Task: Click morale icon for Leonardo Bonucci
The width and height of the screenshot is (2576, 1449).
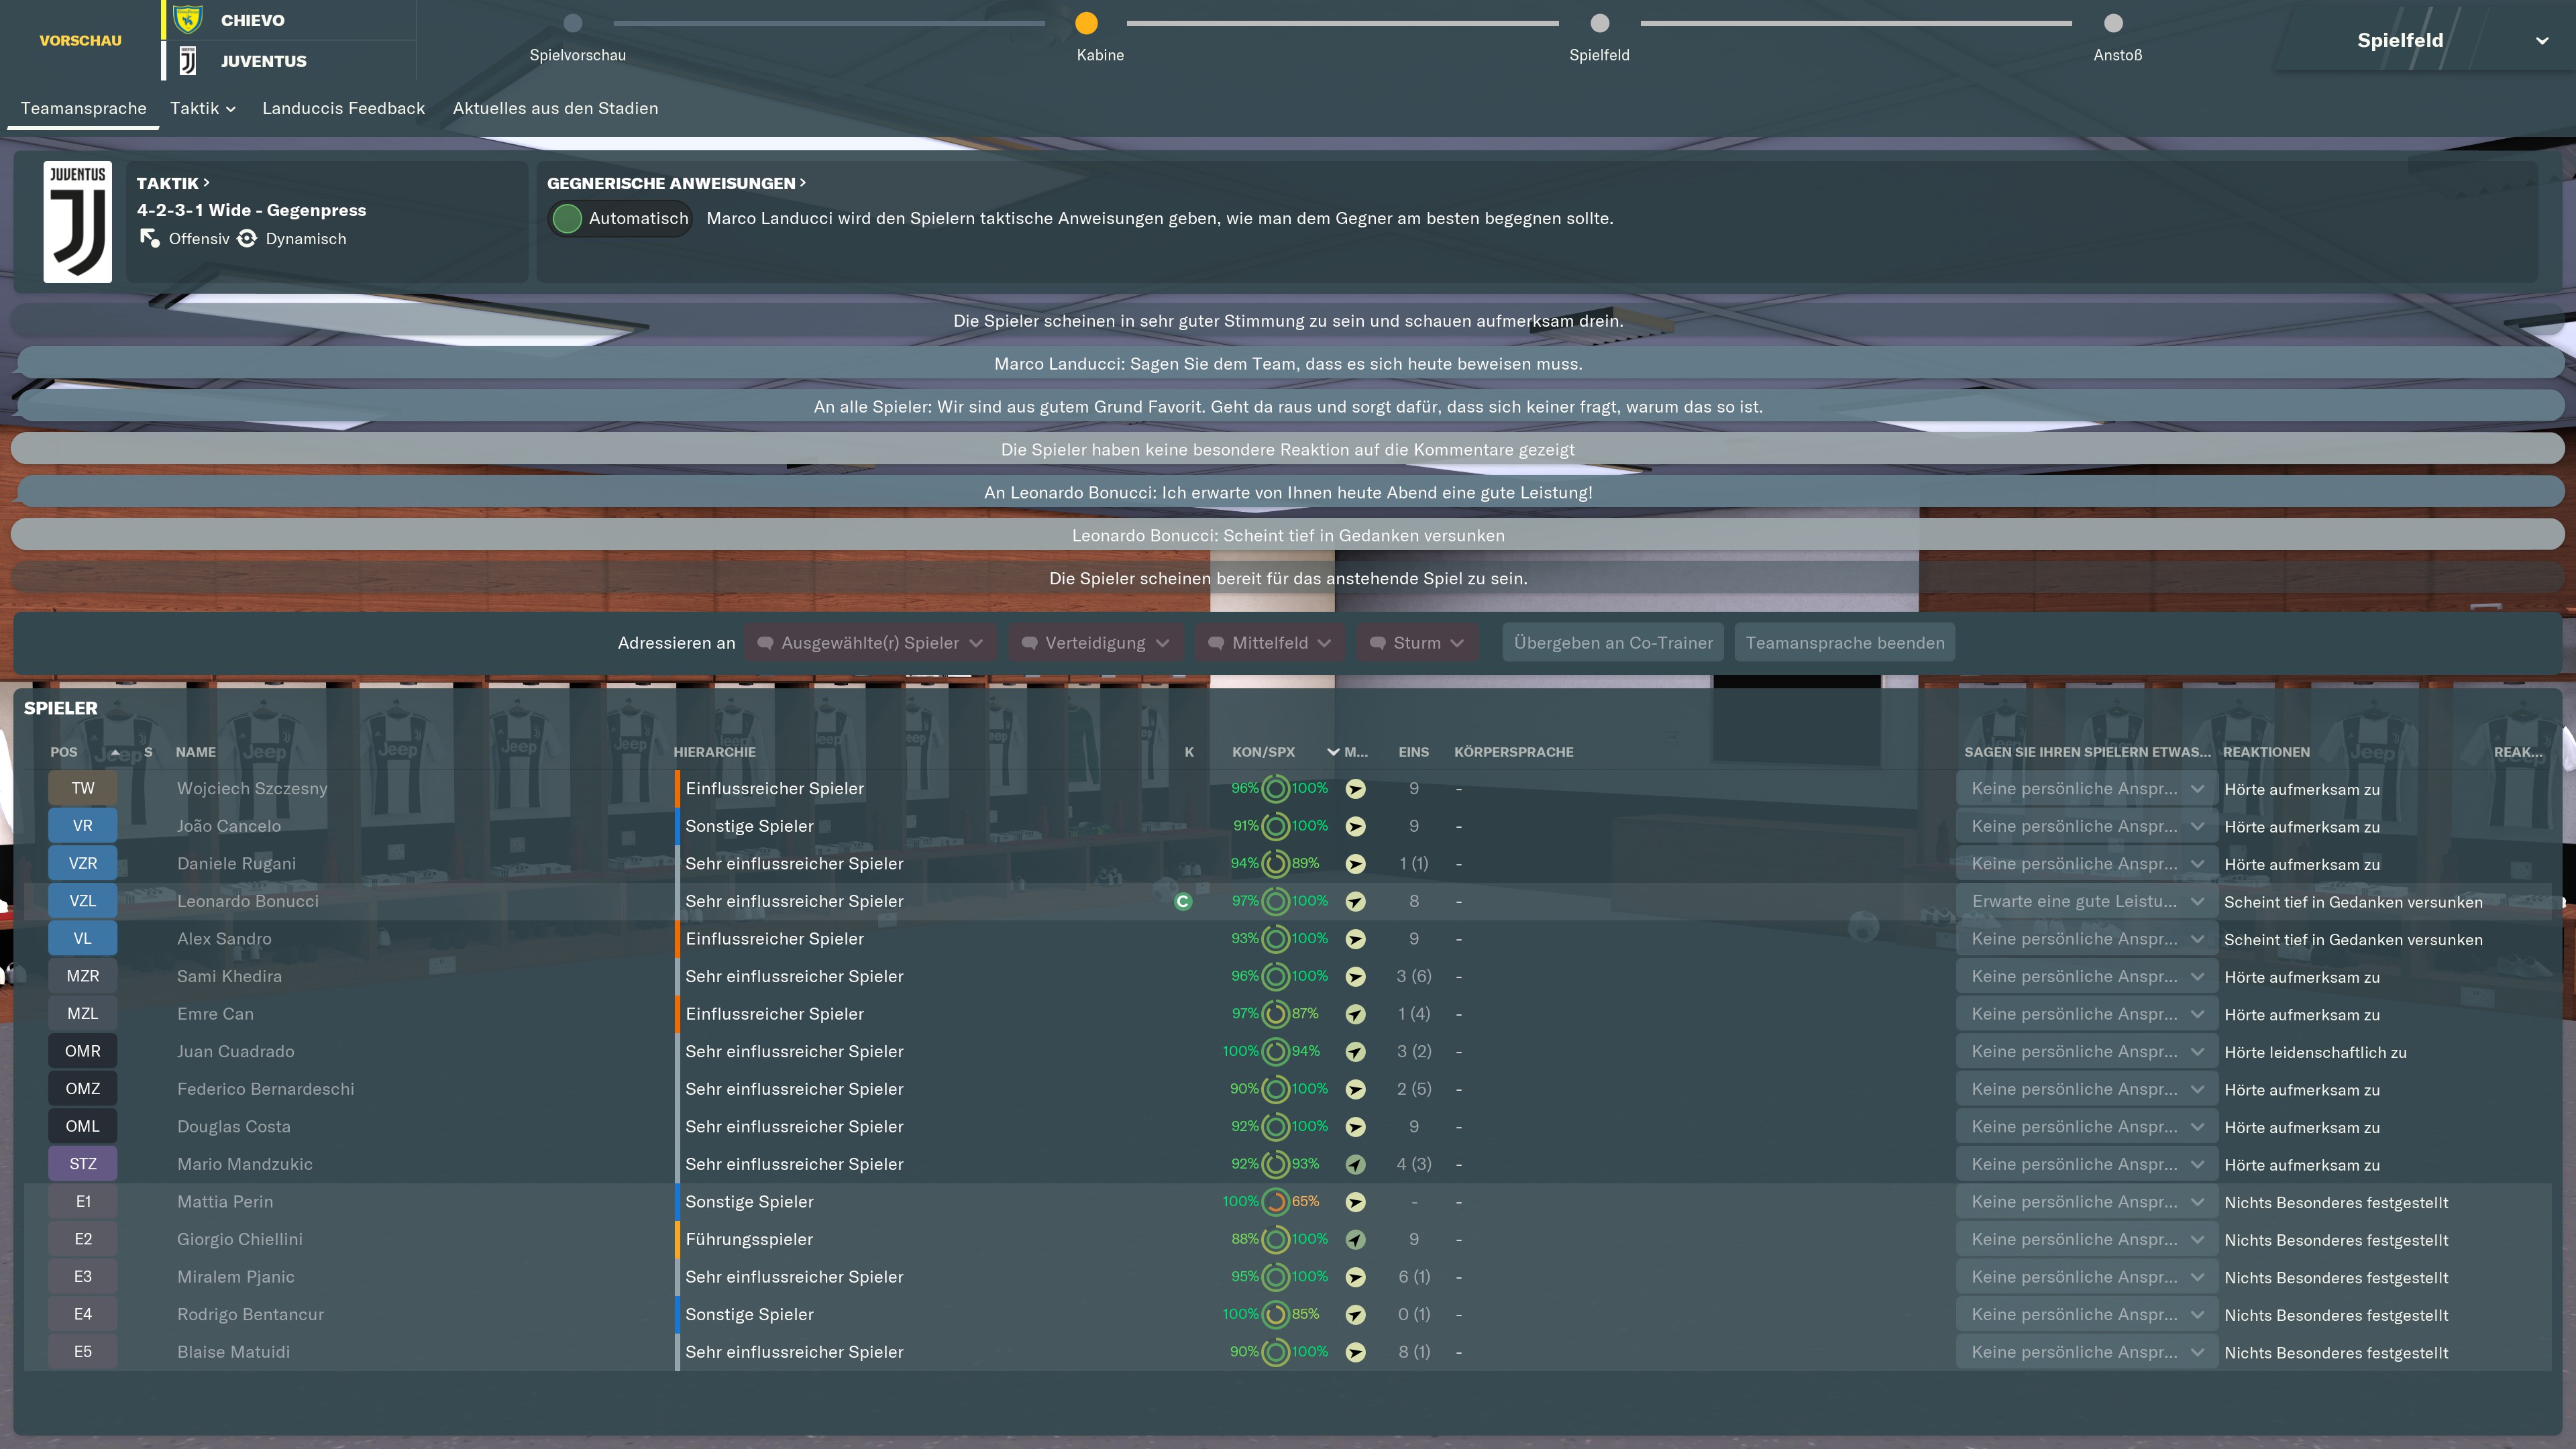Action: [1355, 901]
